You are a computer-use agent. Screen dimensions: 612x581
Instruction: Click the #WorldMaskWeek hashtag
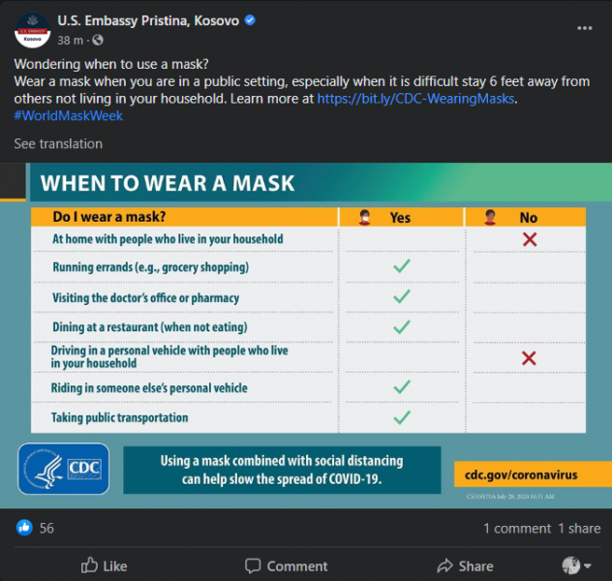[x=69, y=116]
